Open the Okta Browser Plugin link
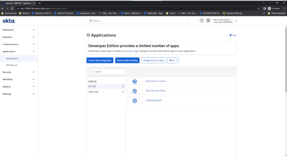 pyautogui.click(x=156, y=91)
